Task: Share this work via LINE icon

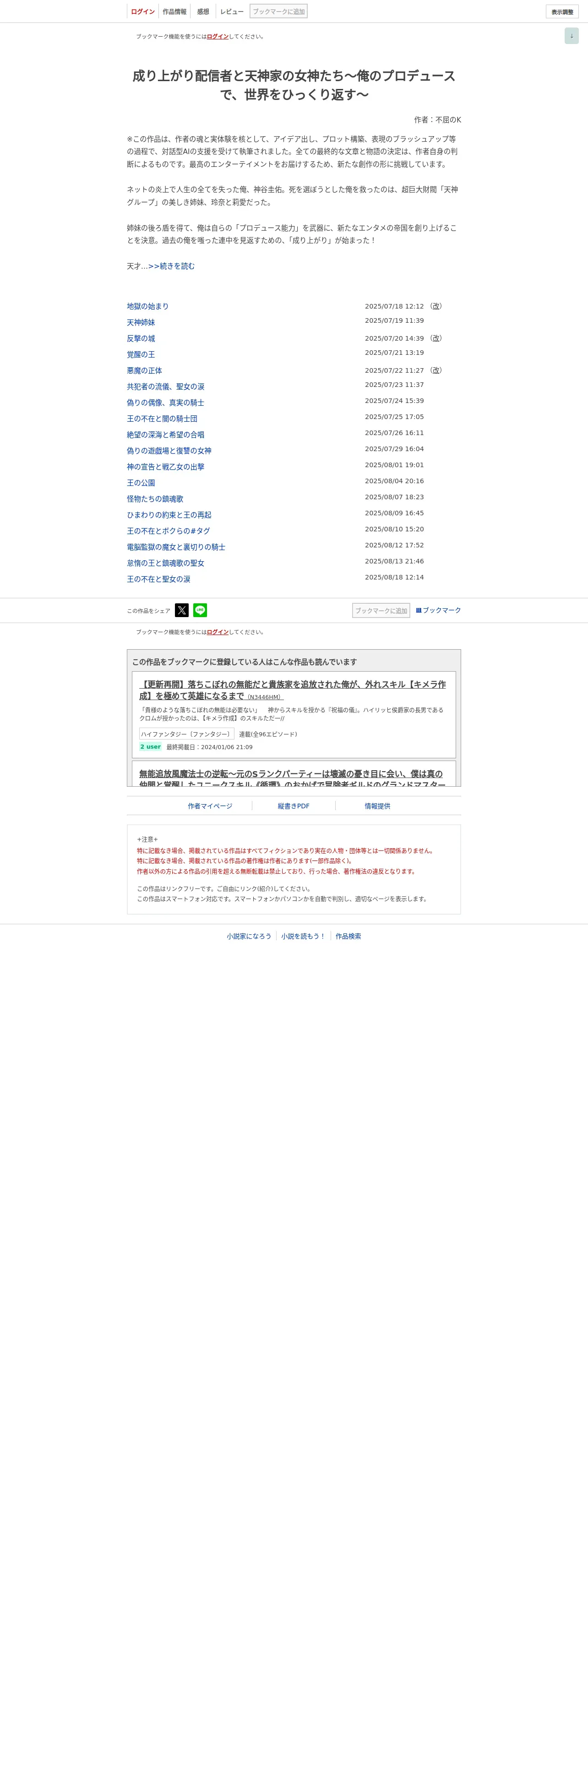Action: pos(200,610)
